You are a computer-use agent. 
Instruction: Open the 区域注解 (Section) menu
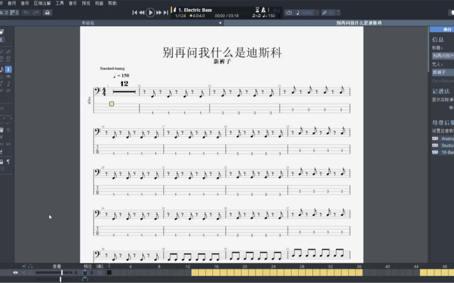click(42, 3)
